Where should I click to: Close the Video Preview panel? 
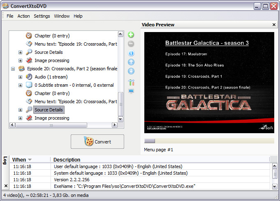coord(274,25)
